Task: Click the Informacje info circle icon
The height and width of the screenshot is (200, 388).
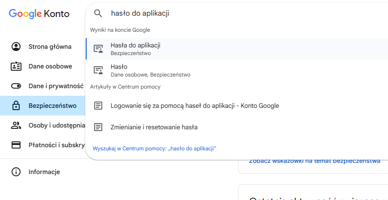Action: coord(16,172)
